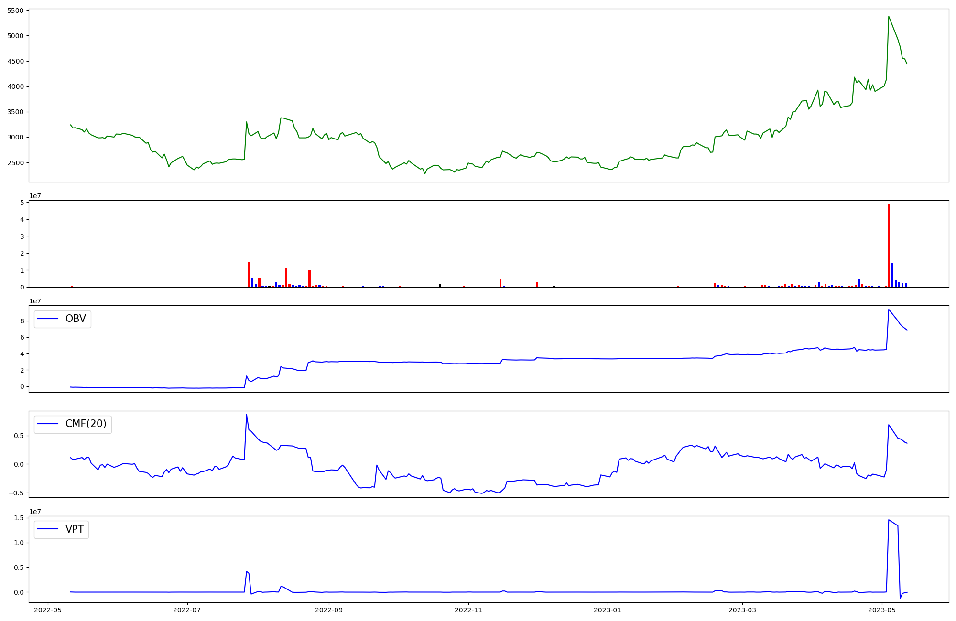The width and height of the screenshot is (956, 621).
Task: Click the CMF spike in late July 2022
Action: tap(247, 415)
